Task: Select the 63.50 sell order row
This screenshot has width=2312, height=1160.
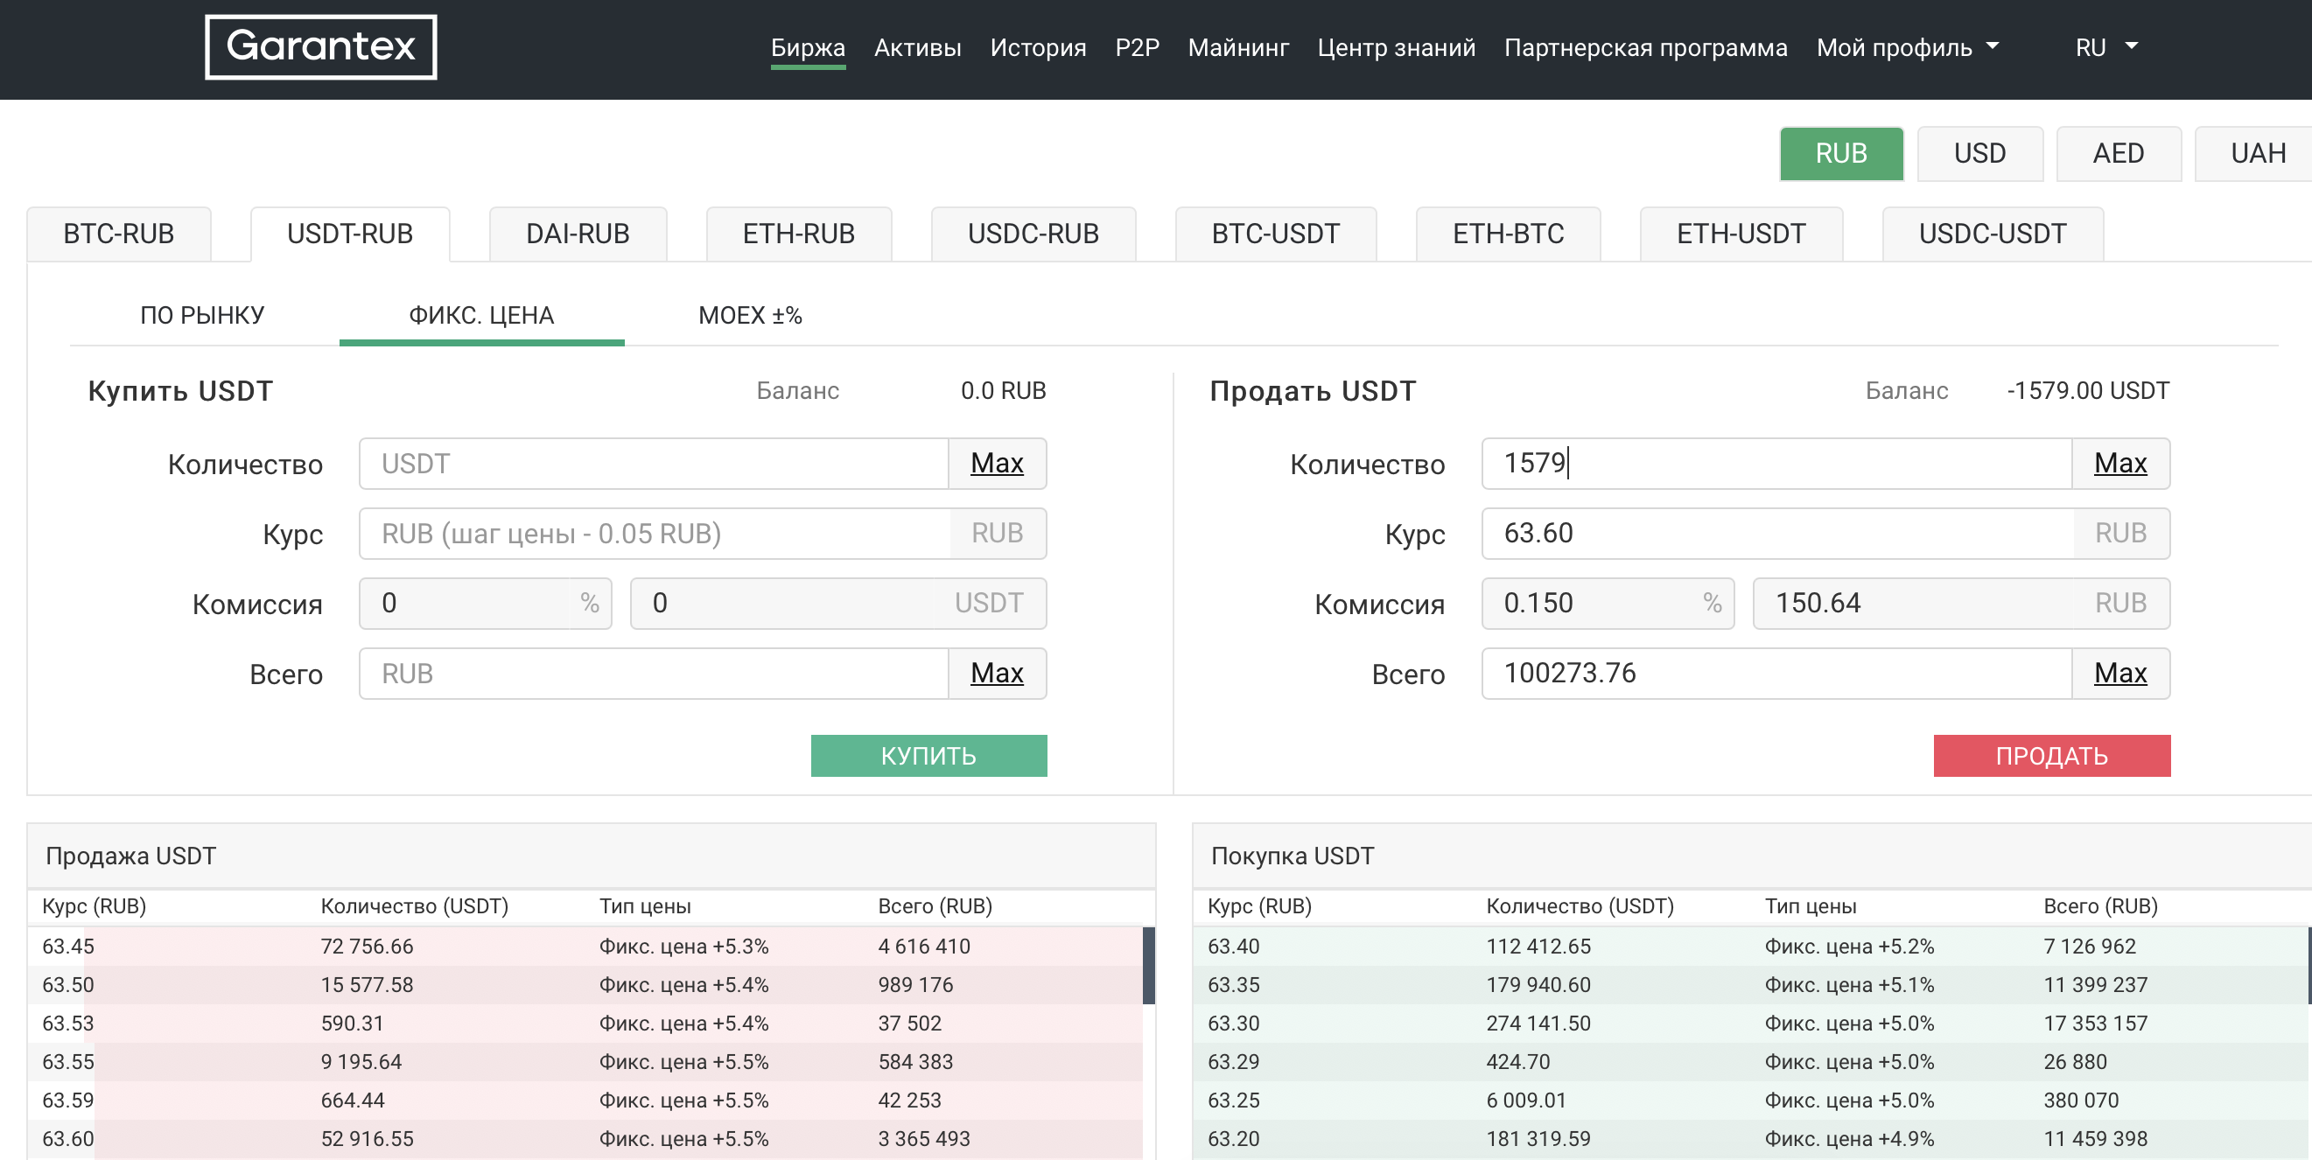Action: point(585,985)
